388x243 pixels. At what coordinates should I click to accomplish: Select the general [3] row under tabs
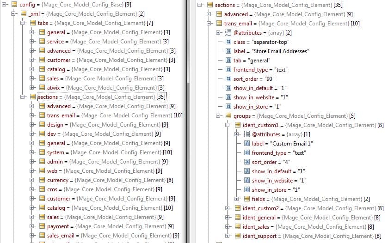tap(108, 32)
